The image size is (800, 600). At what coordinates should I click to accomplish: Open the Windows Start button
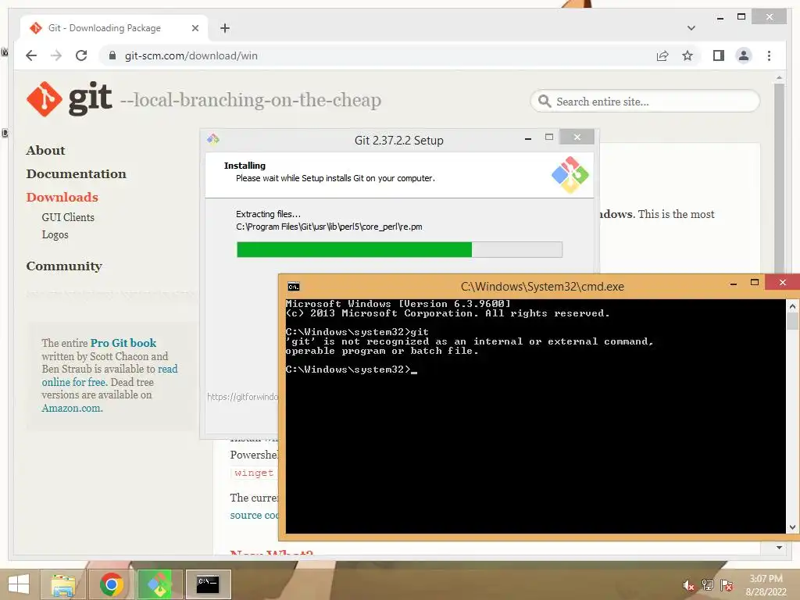pyautogui.click(x=19, y=584)
